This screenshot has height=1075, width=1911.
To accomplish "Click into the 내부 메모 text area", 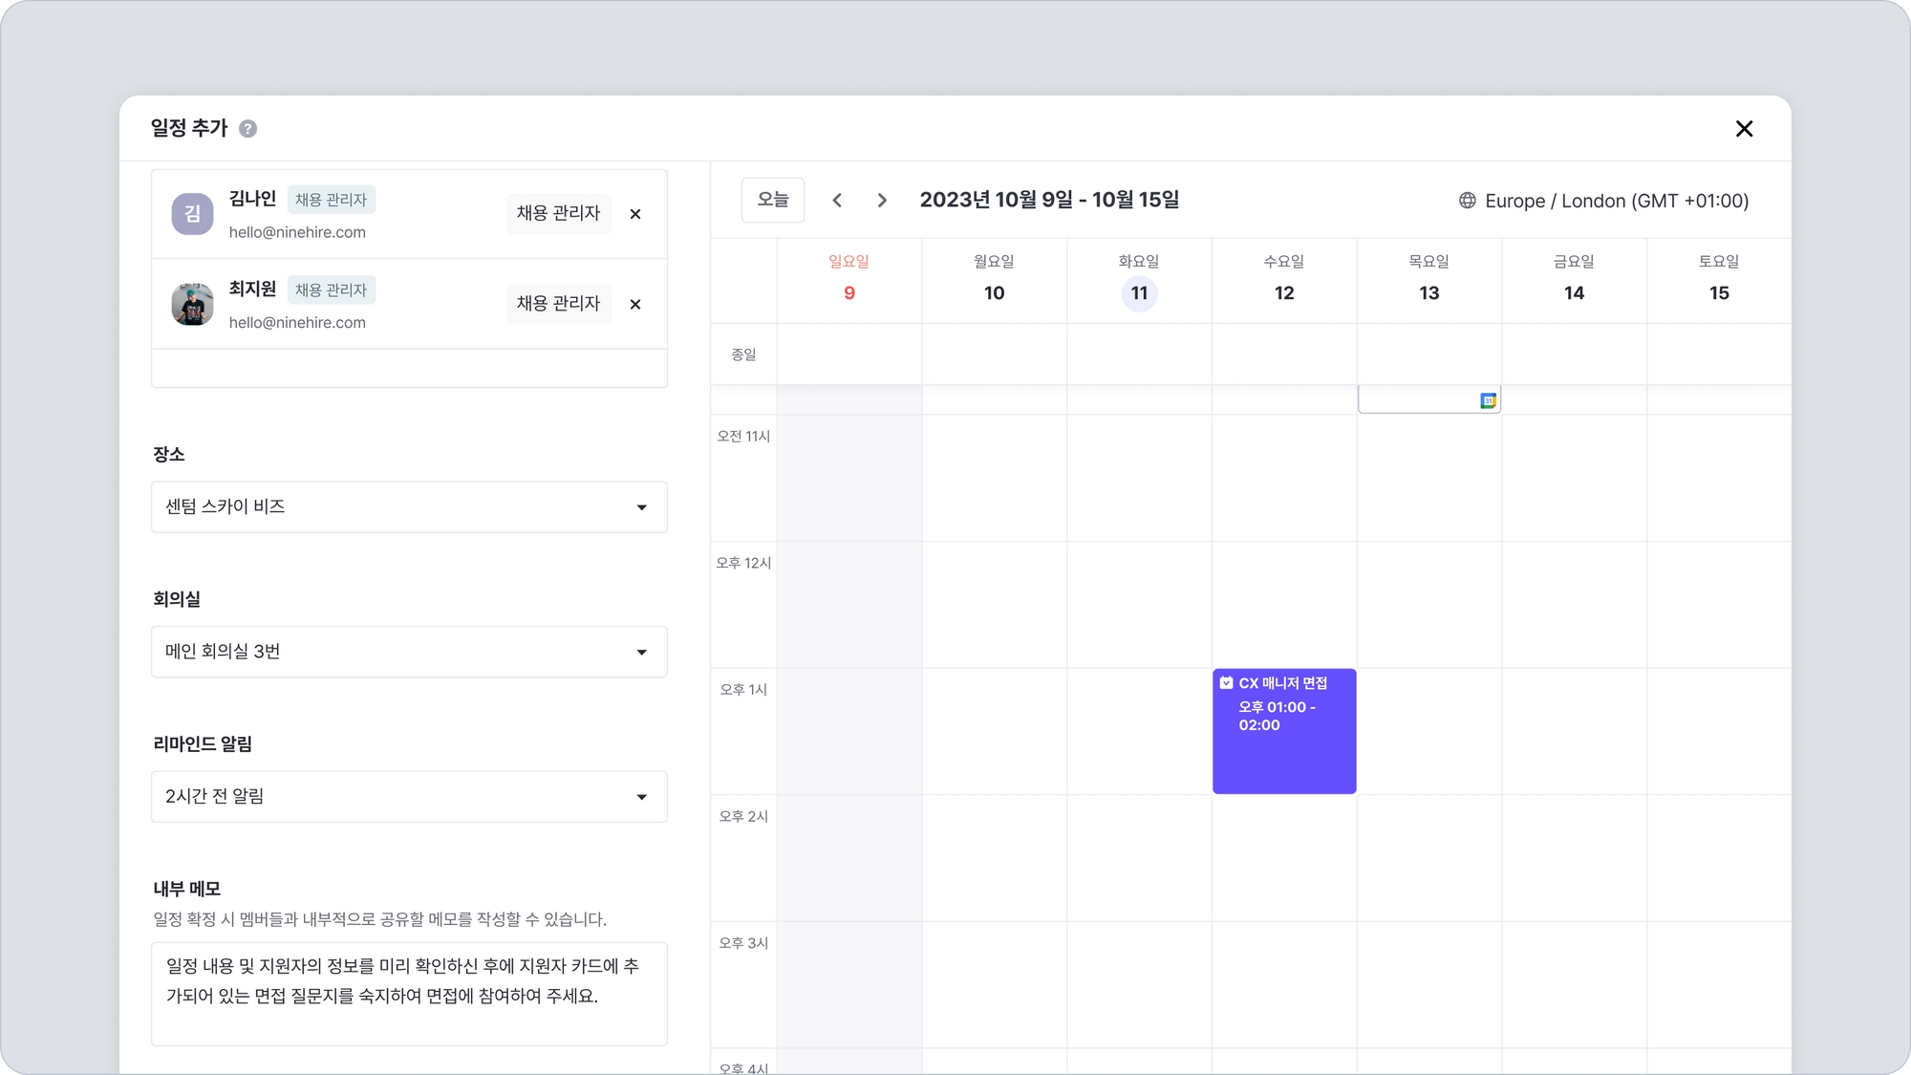I will [409, 994].
